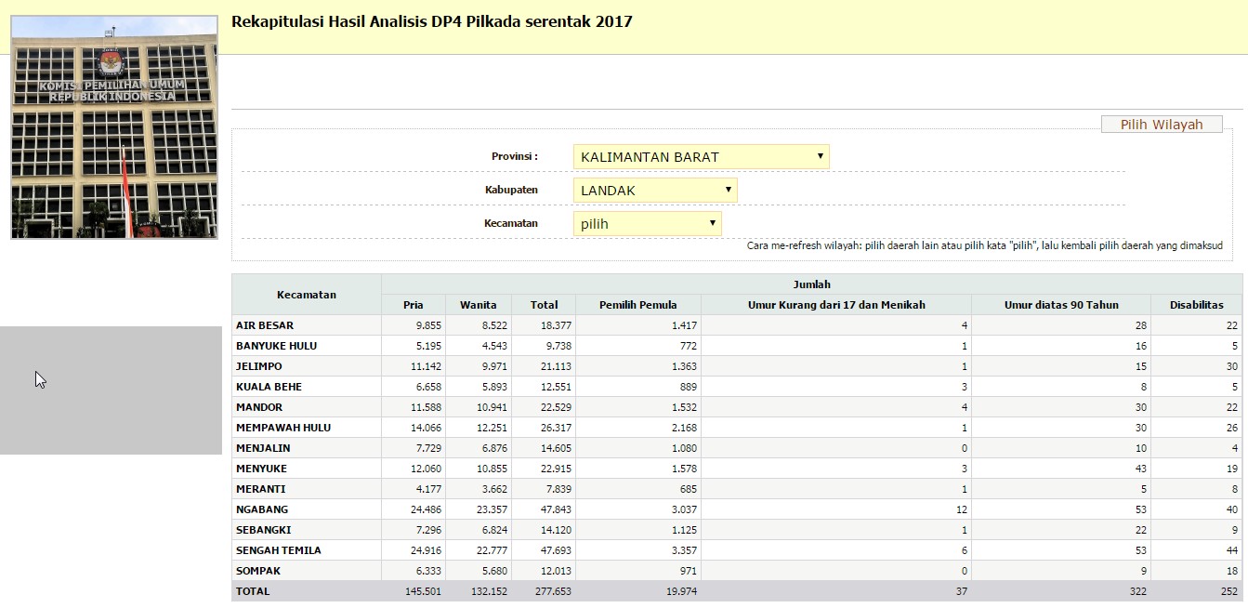Open the Kecamatan dropdown showing pilih
Viewport: 1248px width, 608px height.
[x=647, y=224]
